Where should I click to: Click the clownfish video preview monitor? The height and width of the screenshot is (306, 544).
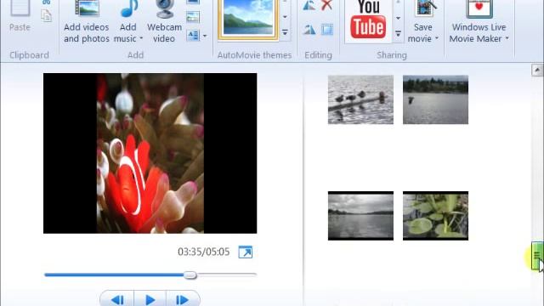pyautogui.click(x=150, y=153)
